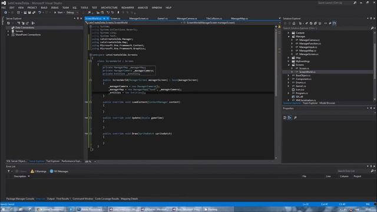Open the Package Manager Console tab
The width and height of the screenshot is (377, 212).
click(20, 199)
